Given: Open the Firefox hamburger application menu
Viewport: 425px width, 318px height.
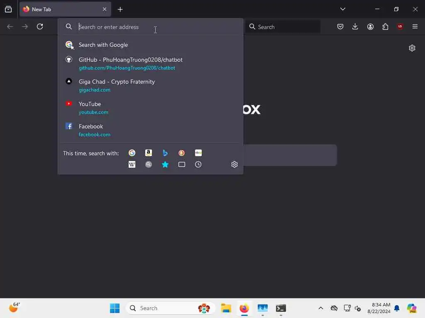Looking at the screenshot, I should click(415, 26).
